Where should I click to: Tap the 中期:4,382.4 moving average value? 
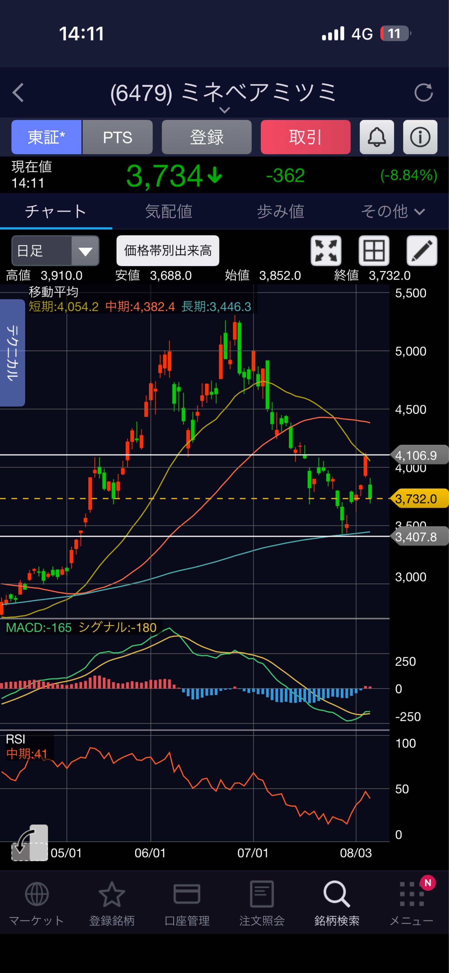point(140,307)
